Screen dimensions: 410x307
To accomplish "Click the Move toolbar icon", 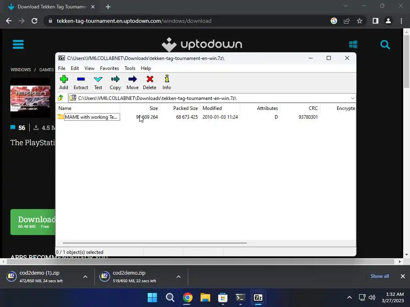I will (133, 82).
